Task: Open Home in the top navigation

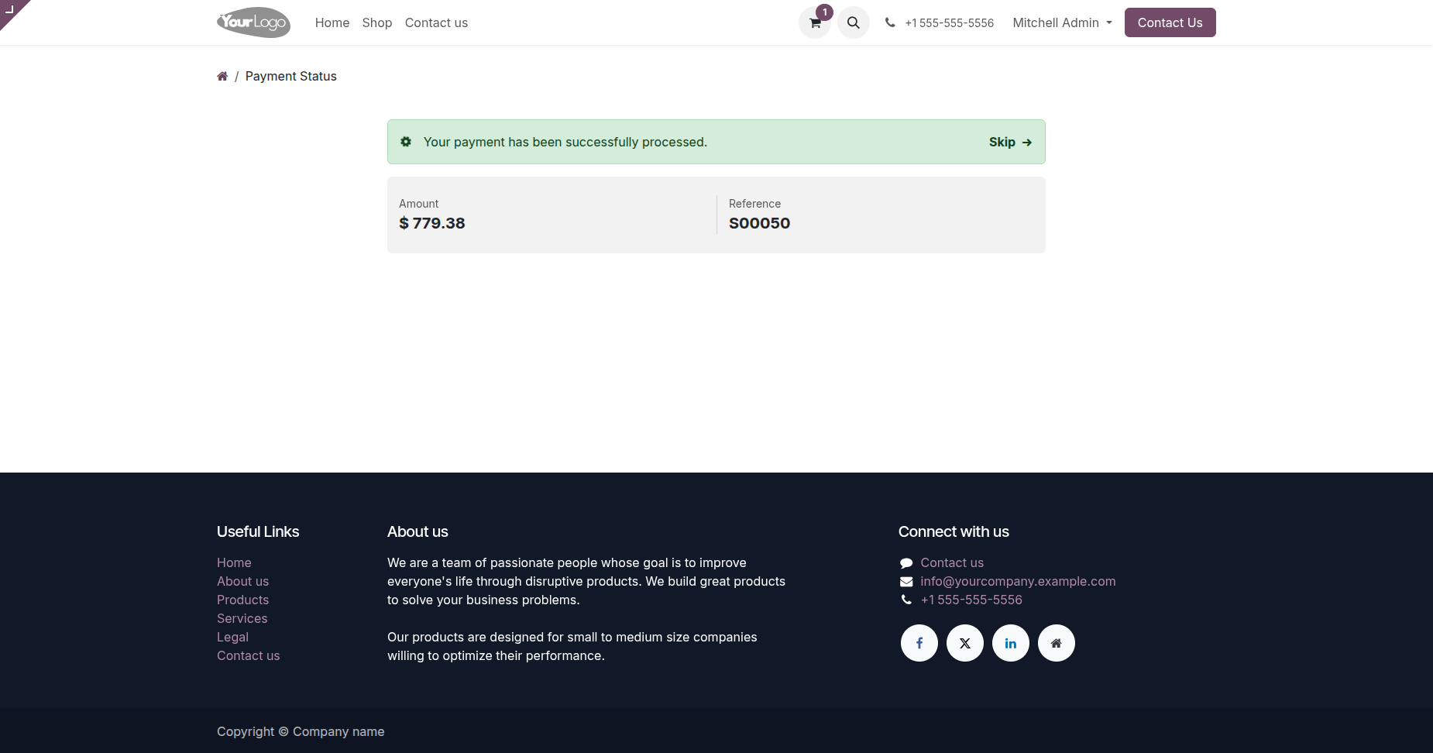Action: pyautogui.click(x=332, y=22)
